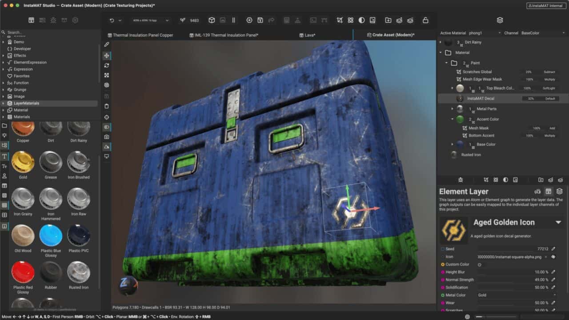Toggle the Metal Color parameter indicator
Viewport: 569px width, 320px height.
pos(443,295)
